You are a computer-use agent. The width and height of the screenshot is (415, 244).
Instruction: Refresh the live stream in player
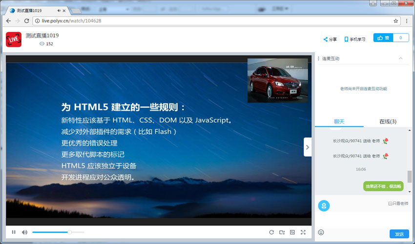click(271, 232)
